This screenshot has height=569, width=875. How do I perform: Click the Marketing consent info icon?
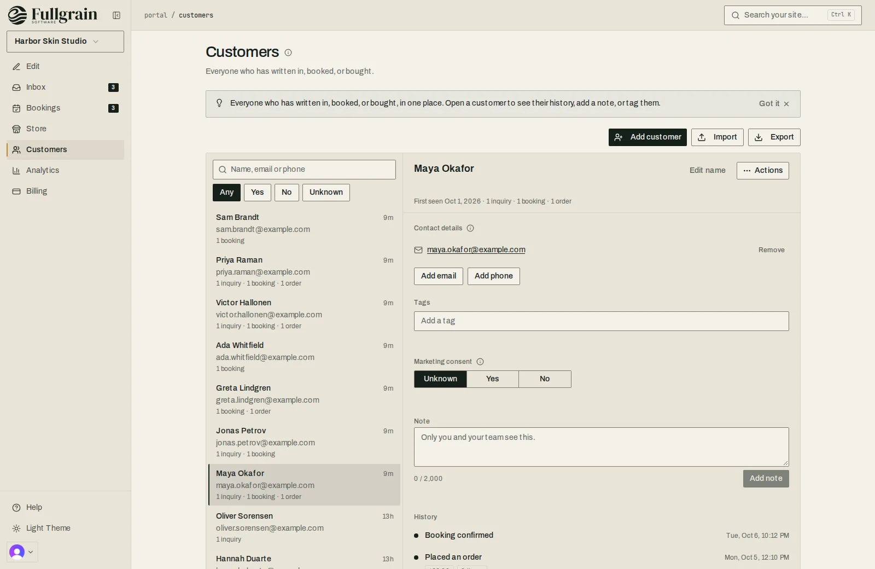point(480,362)
